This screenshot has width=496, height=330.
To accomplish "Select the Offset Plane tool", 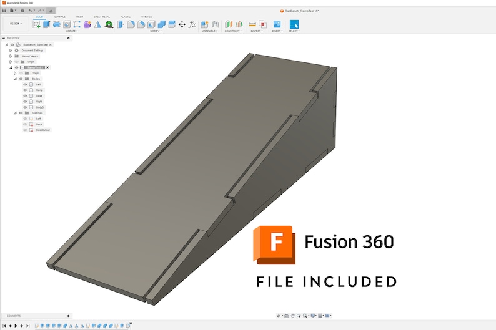I will tap(229, 24).
